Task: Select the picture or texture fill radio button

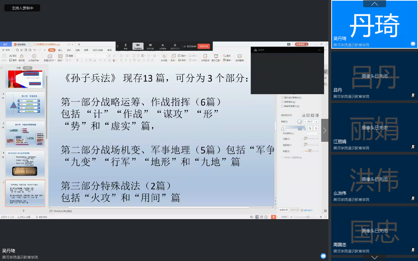Action: click(x=282, y=97)
